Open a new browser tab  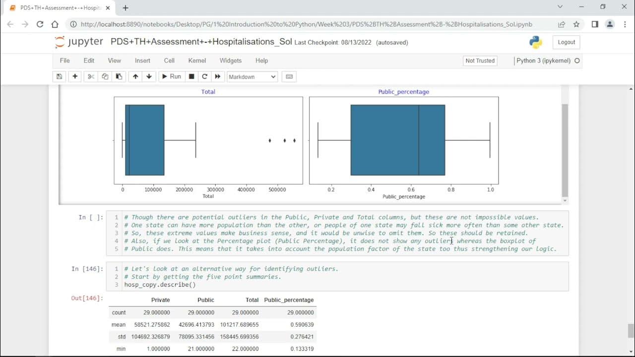point(126,8)
